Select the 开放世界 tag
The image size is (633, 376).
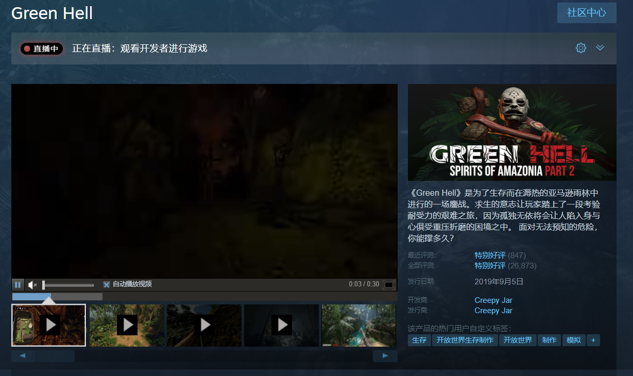coord(518,340)
